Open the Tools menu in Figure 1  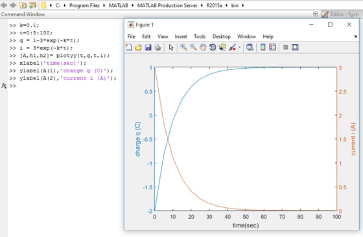(200, 36)
